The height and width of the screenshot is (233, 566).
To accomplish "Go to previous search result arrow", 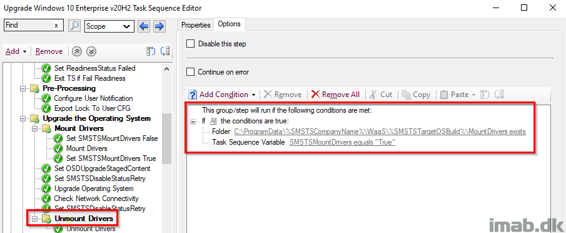I will tap(144, 26).
